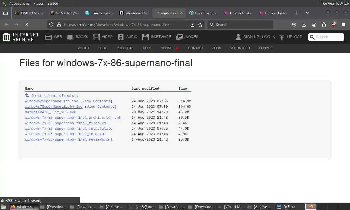Go forward with the arrow button

click(16, 25)
